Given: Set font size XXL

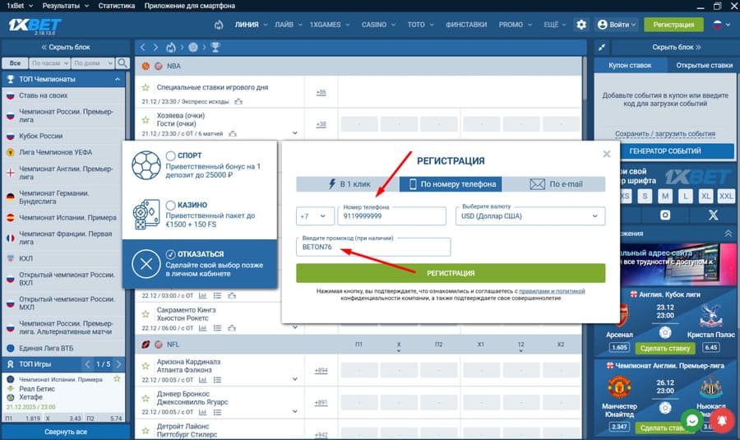Looking at the screenshot, I should [726, 196].
